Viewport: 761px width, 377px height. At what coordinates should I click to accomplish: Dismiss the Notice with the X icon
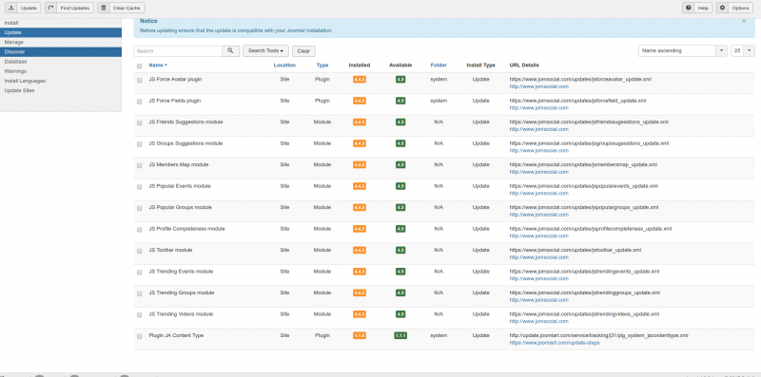744,21
